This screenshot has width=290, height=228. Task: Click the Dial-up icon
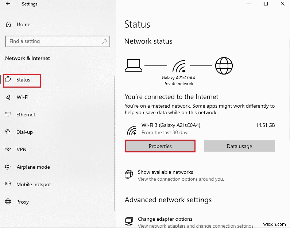pos(8,132)
